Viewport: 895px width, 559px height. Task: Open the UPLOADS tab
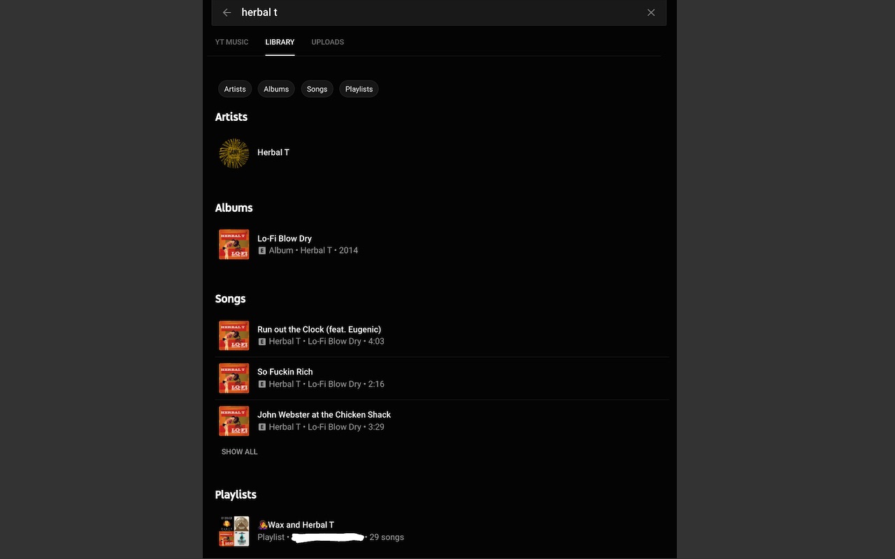coord(327,42)
